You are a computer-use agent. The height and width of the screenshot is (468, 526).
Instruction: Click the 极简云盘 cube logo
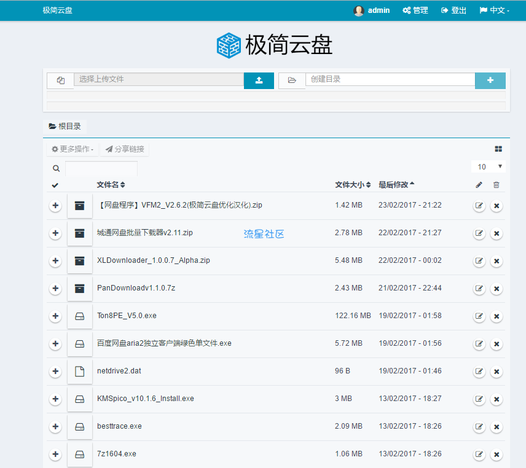pos(228,45)
